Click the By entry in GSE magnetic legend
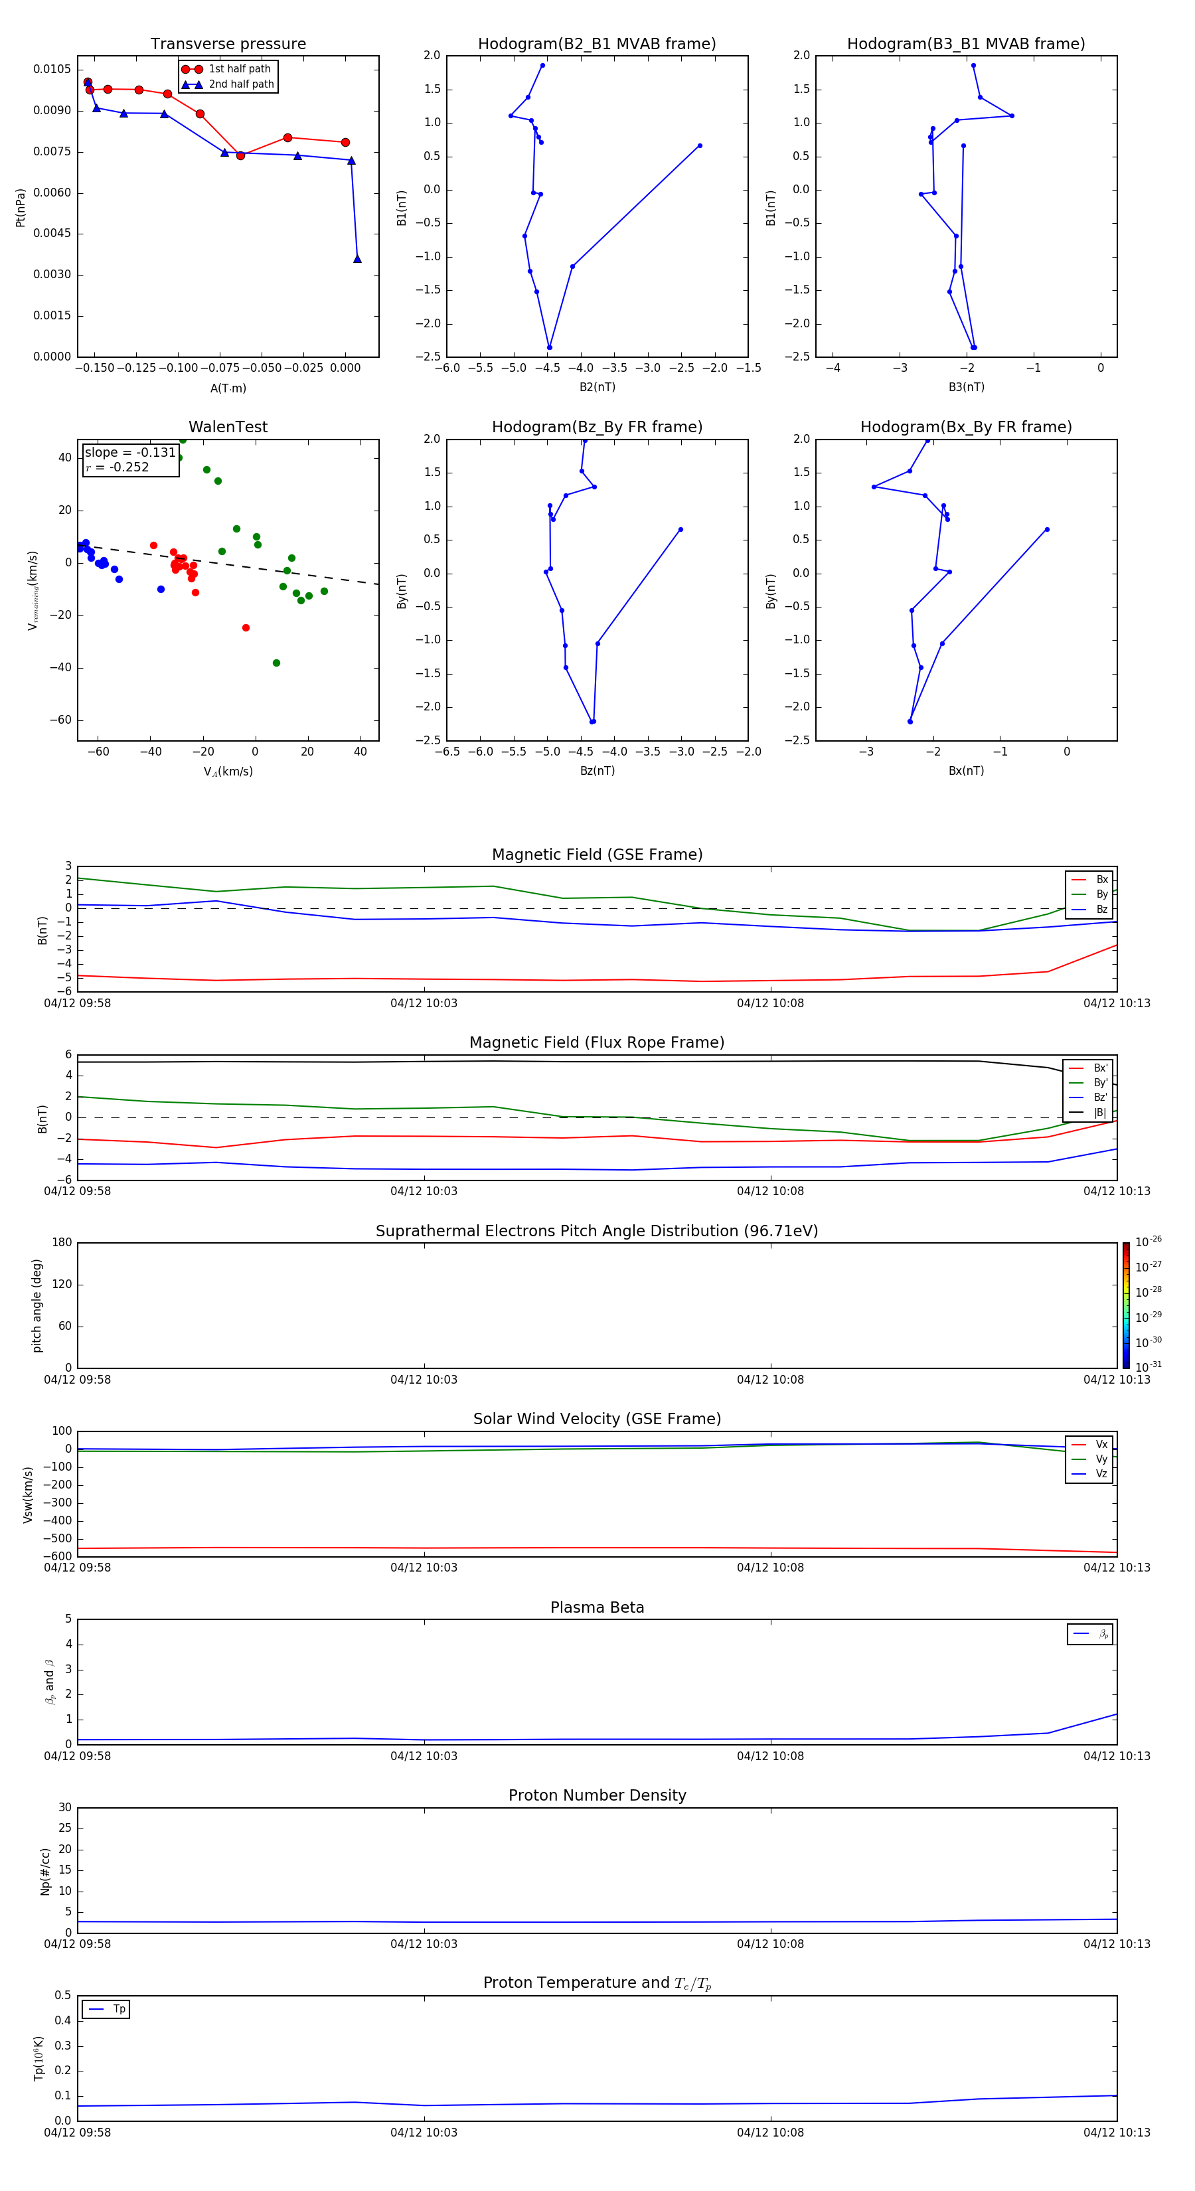The width and height of the screenshot is (1195, 2191). click(x=1089, y=894)
